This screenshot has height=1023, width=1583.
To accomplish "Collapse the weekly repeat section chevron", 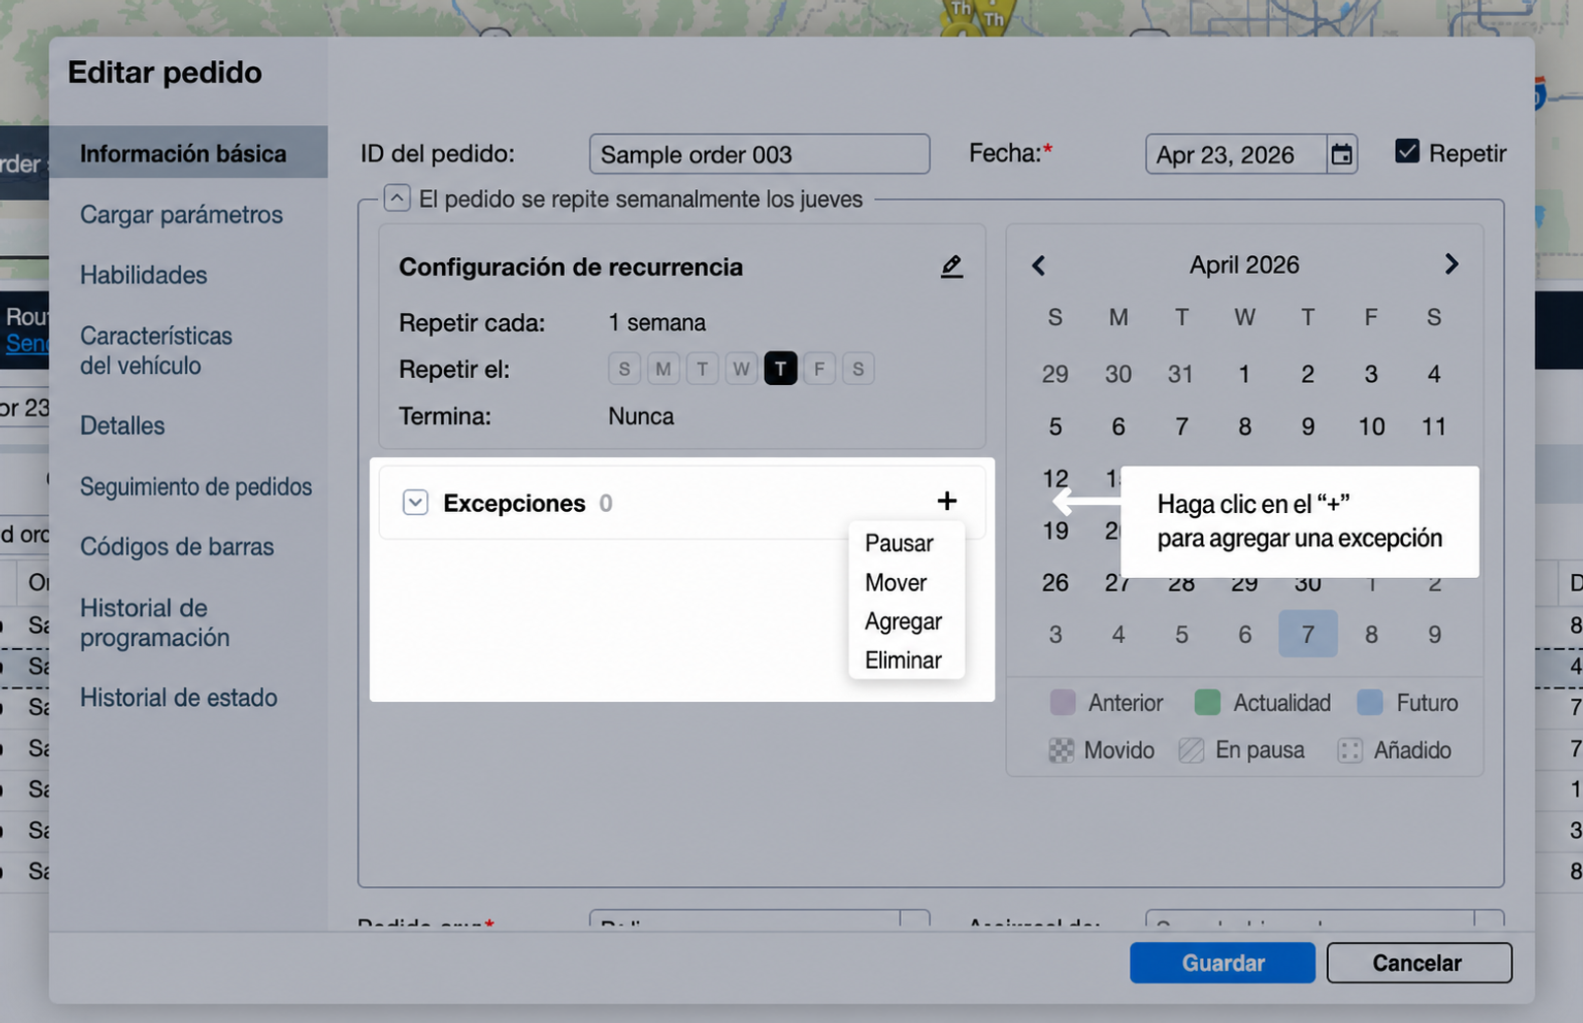I will pyautogui.click(x=397, y=198).
